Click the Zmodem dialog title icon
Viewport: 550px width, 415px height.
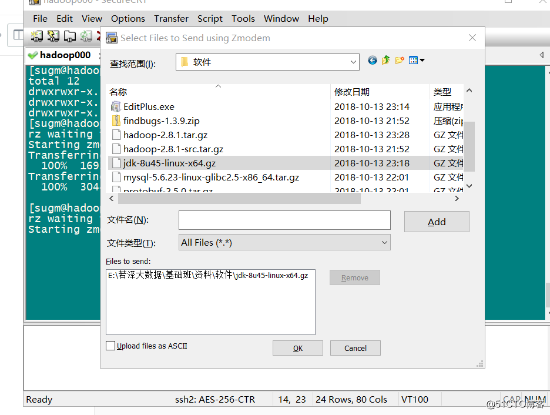point(112,38)
